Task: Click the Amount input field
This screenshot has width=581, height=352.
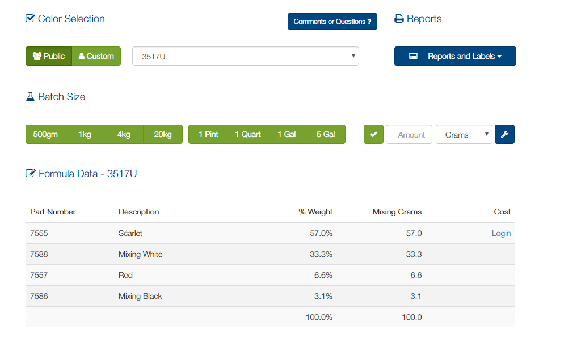Action: click(409, 135)
